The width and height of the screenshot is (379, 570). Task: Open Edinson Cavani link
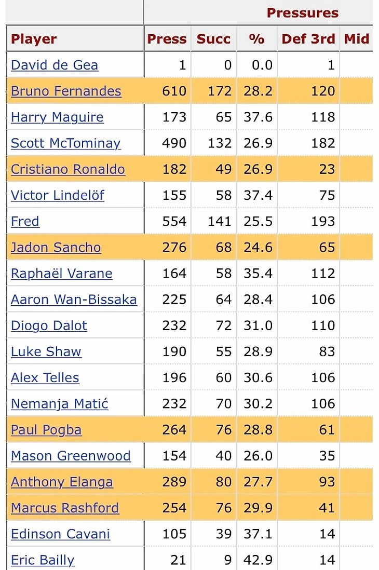60,534
